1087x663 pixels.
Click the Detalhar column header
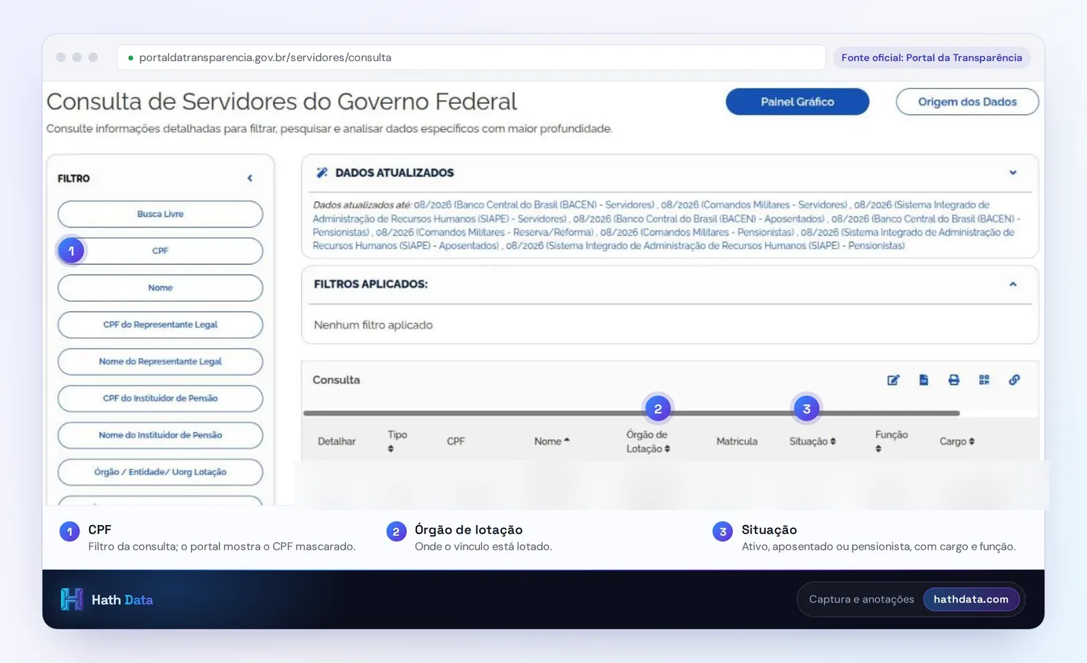pyautogui.click(x=336, y=442)
